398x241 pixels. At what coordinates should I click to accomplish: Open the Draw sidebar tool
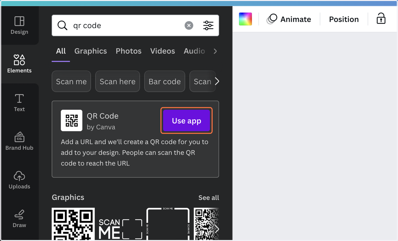click(19, 219)
